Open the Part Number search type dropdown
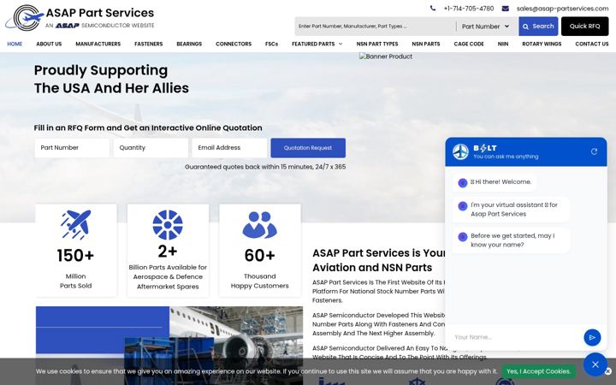This screenshot has height=385, width=616. coord(486,27)
